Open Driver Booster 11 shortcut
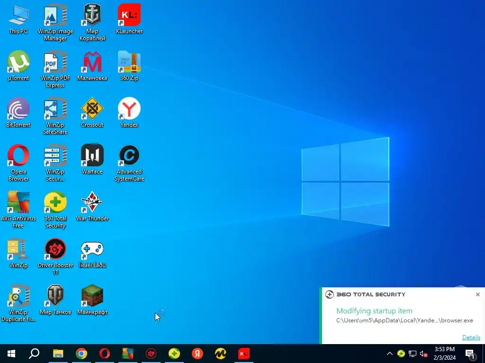The height and width of the screenshot is (363, 485). [x=55, y=258]
